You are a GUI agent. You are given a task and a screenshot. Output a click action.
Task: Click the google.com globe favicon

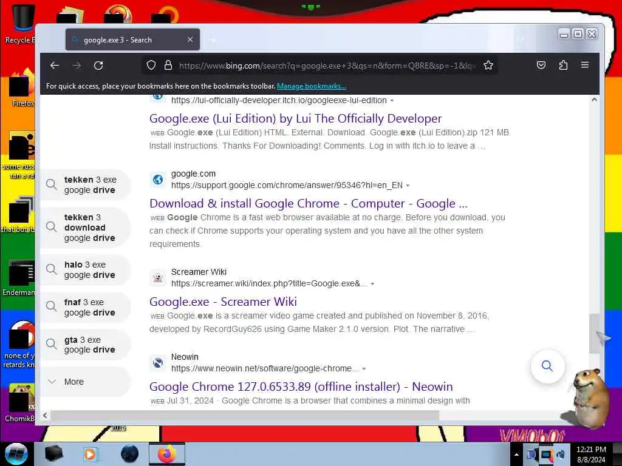point(158,180)
